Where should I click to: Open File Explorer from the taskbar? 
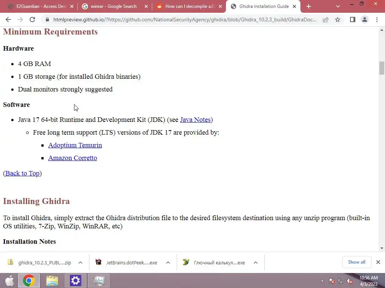(x=52, y=280)
